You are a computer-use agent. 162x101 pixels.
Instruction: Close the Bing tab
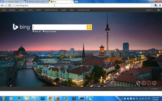pos(72,2)
